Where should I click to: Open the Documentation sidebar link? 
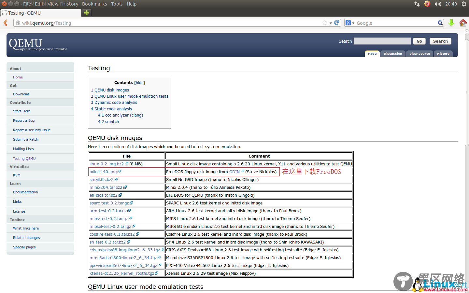25,192
